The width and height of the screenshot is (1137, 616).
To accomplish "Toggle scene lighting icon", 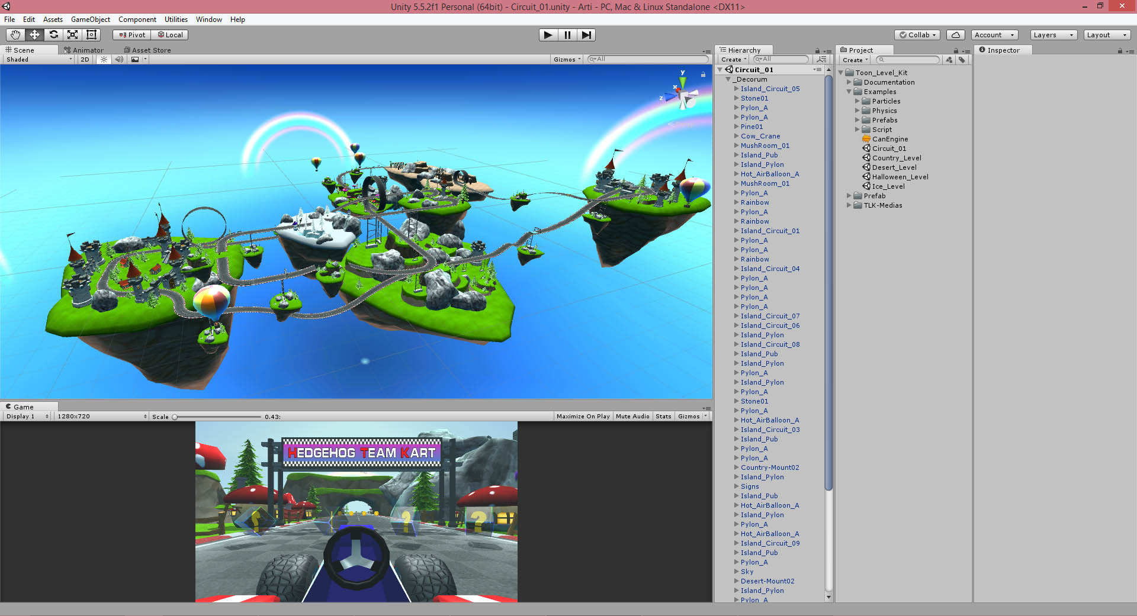I will pos(104,59).
